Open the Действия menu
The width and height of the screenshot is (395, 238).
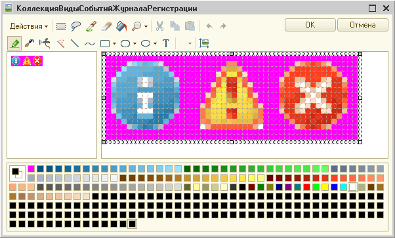coord(29,26)
